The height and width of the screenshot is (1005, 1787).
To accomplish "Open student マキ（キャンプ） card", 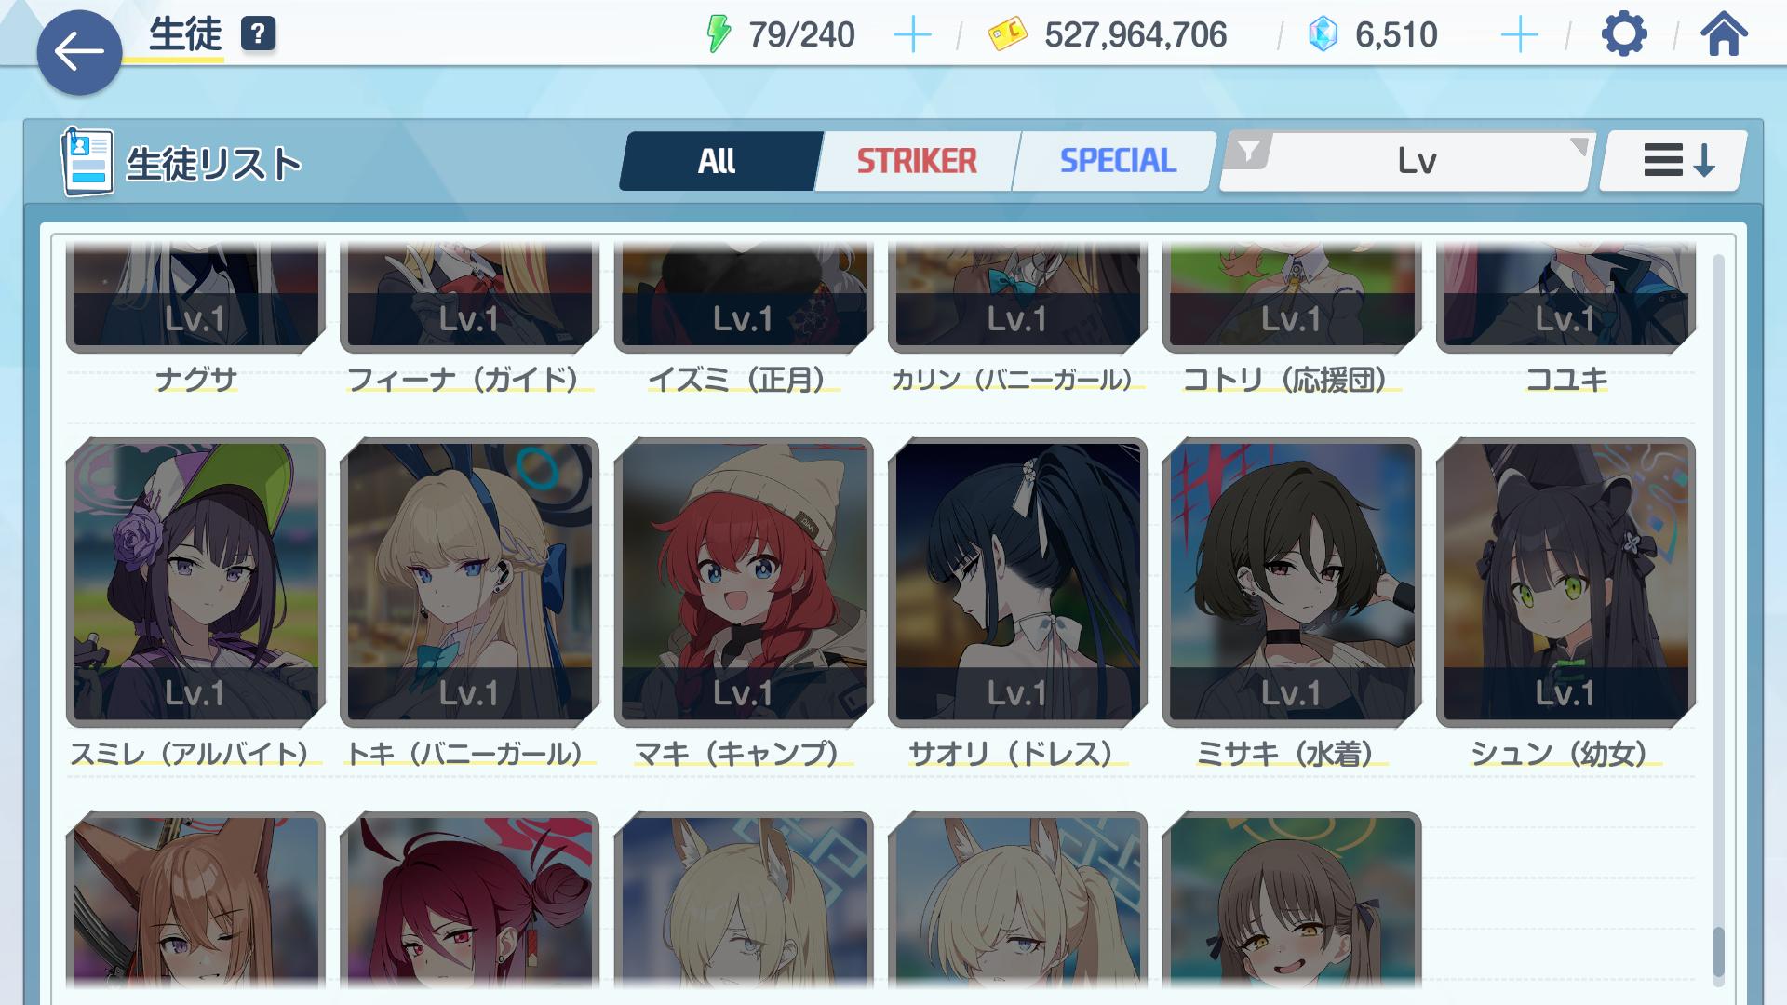I will (744, 583).
